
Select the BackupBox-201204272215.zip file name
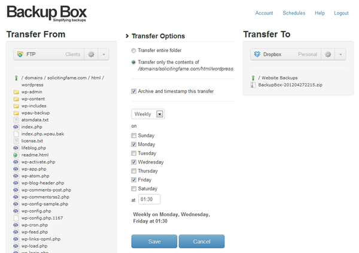coord(290,85)
